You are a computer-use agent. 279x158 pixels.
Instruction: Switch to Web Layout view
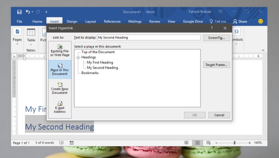click(208, 142)
